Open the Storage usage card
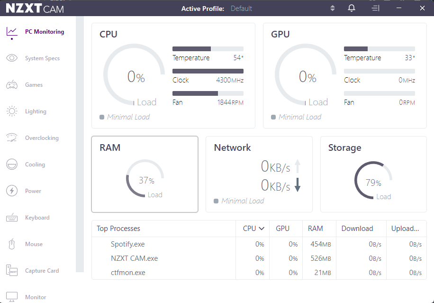The height and width of the screenshot is (303, 434). [373, 174]
